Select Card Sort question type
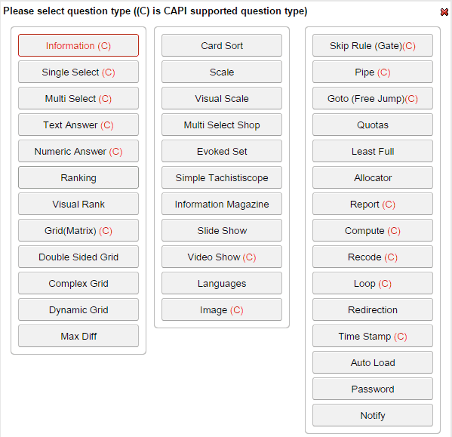452x437 pixels. pos(222,45)
